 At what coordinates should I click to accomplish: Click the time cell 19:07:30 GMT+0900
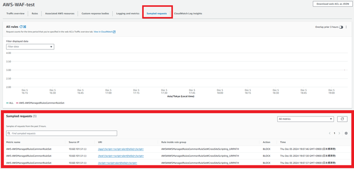308,156
